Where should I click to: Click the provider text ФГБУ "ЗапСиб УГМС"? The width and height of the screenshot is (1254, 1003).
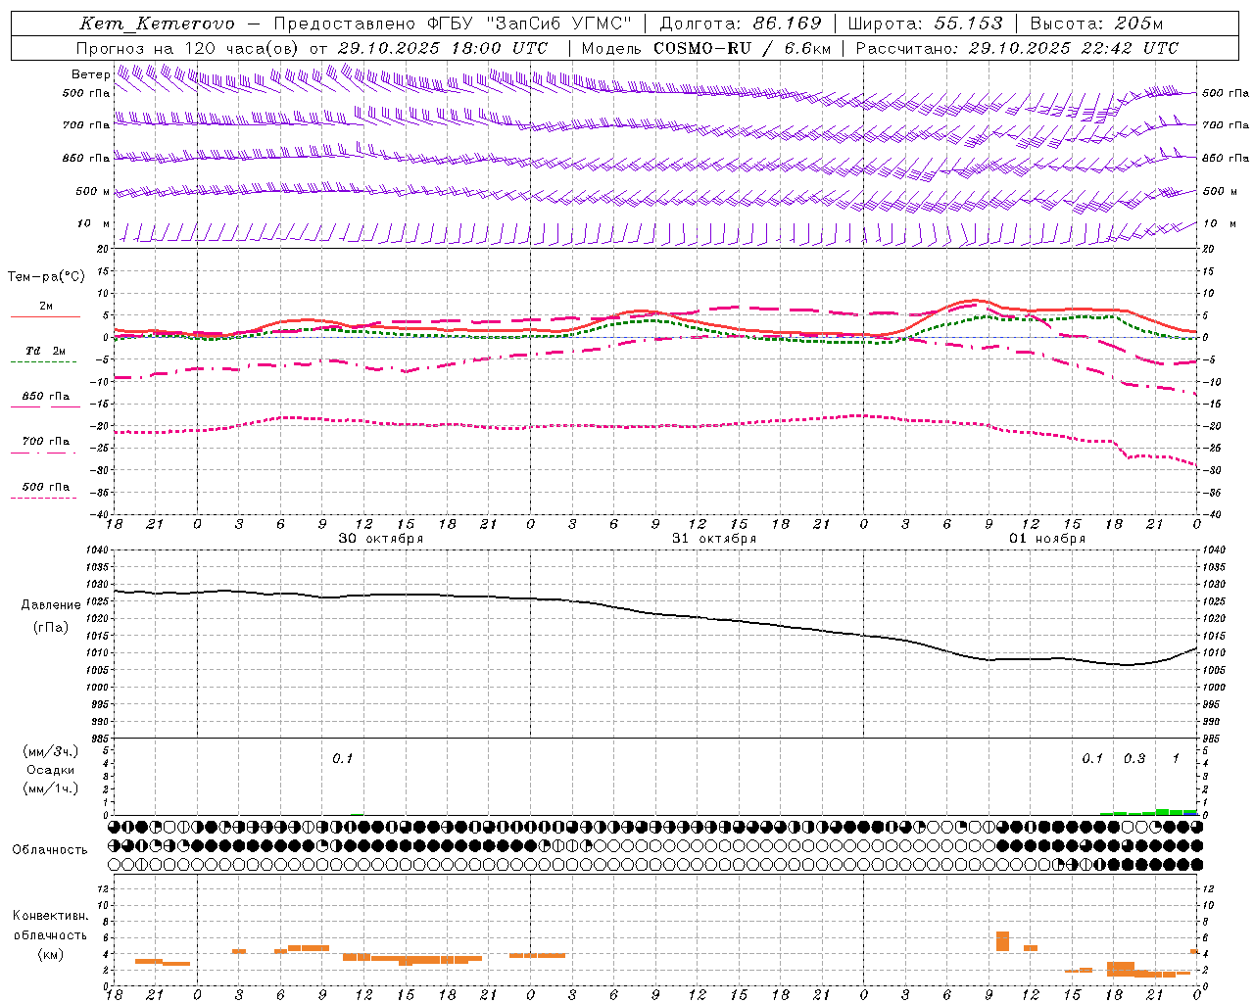530,24
